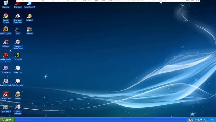Click the MASH desktop shortcut

tap(18, 30)
